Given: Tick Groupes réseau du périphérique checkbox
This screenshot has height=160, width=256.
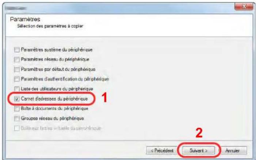Looking at the screenshot, I should pyautogui.click(x=17, y=118).
